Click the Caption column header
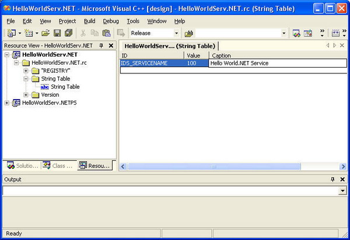This screenshot has height=240, width=350. pyautogui.click(x=278, y=55)
